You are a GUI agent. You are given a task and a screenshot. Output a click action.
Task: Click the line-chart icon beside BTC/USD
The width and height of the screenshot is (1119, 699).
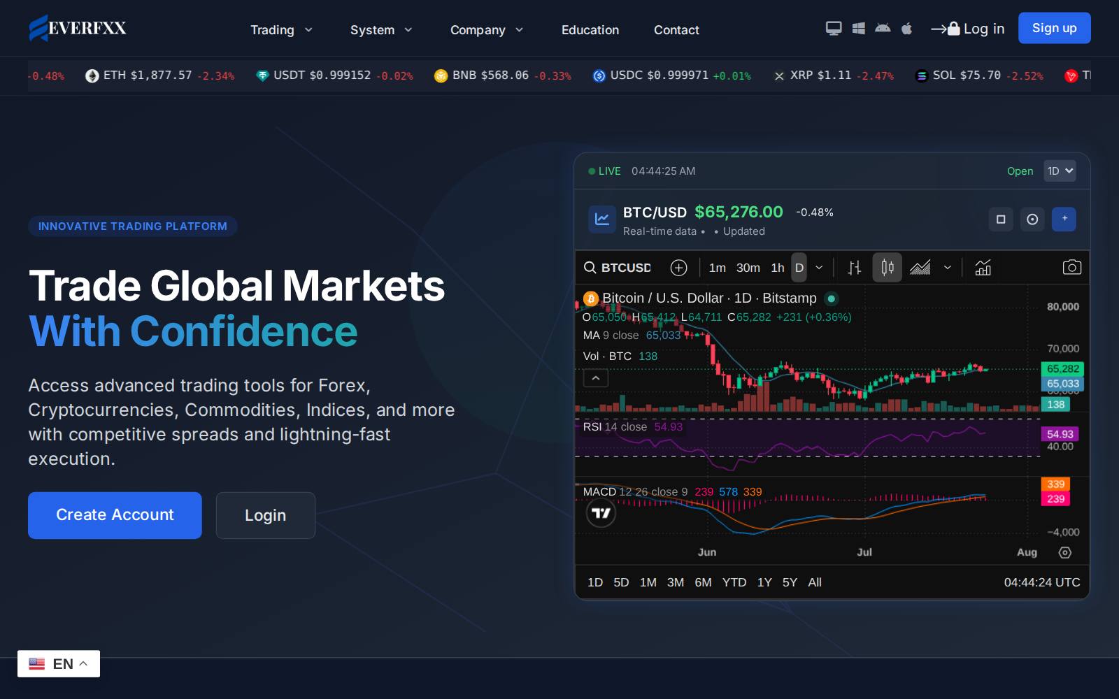(x=601, y=219)
